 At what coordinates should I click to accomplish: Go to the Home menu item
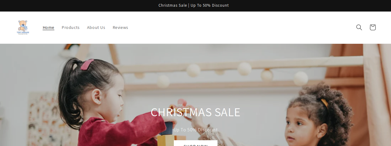click(49, 27)
